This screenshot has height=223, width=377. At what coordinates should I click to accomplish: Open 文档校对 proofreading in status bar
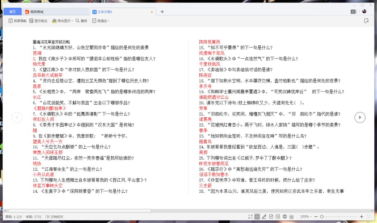pyautogui.click(x=54, y=217)
